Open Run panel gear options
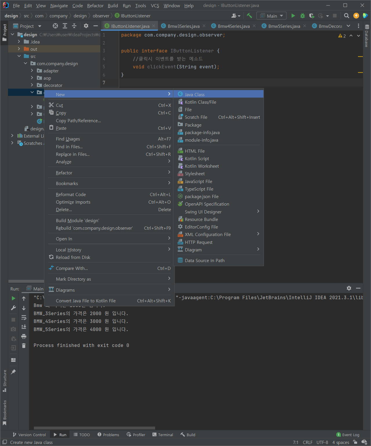 [349, 288]
